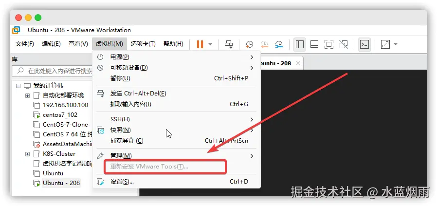Click the revert to snapshot toolbar icon
This screenshot has height=206, width=437.
[x=264, y=44]
